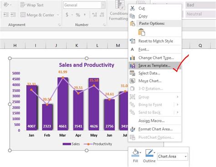Click the Fill paint bucket icon
The width and height of the screenshot is (216, 167).
click(135, 152)
